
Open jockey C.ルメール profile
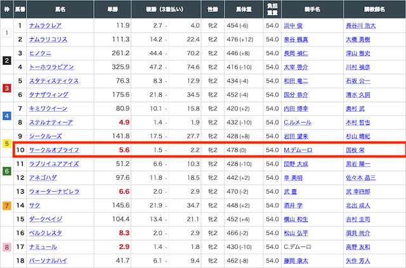(x=299, y=123)
